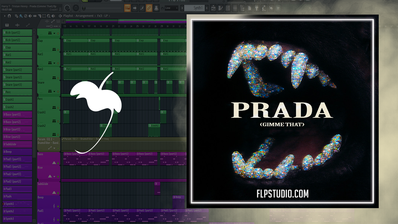
Task: Open the Arrangement breadcrumb menu
Action: (85, 16)
